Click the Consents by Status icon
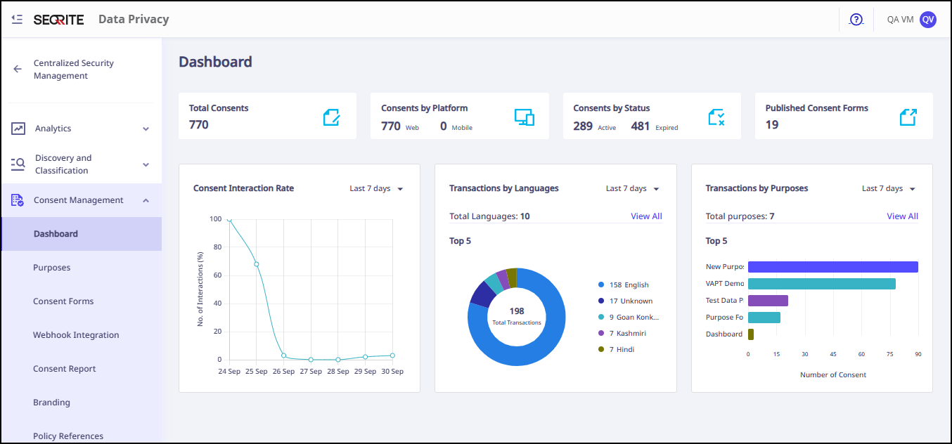This screenshot has height=444, width=952. [x=716, y=117]
